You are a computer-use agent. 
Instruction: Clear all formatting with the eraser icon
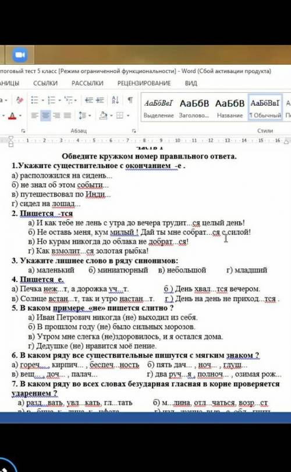click(x=20, y=100)
